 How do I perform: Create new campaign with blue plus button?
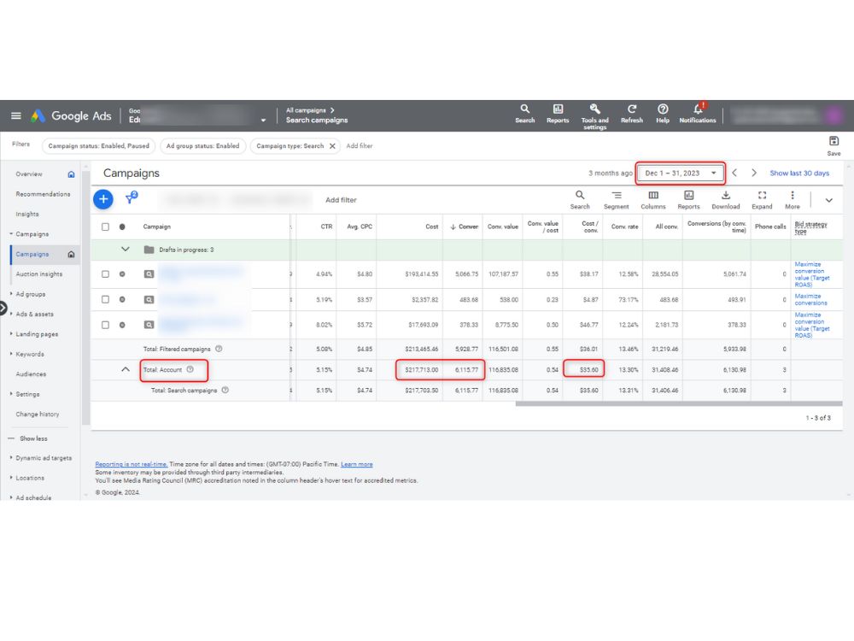coord(103,199)
